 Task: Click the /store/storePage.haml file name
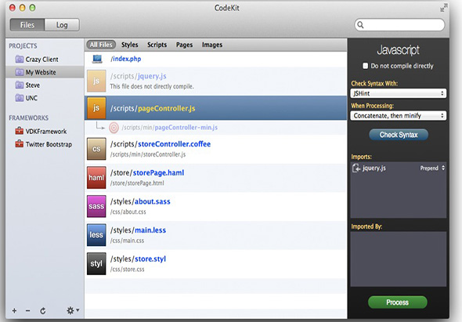point(147,173)
